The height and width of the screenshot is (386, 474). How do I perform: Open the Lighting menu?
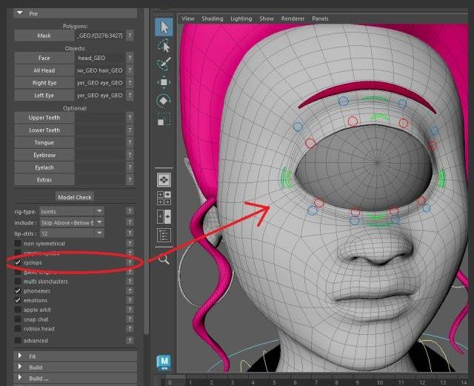[x=241, y=19]
